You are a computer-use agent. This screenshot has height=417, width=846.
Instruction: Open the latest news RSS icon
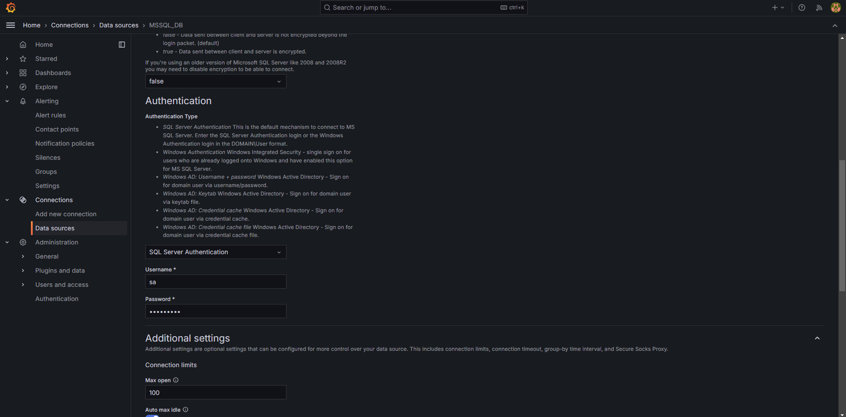pos(819,8)
